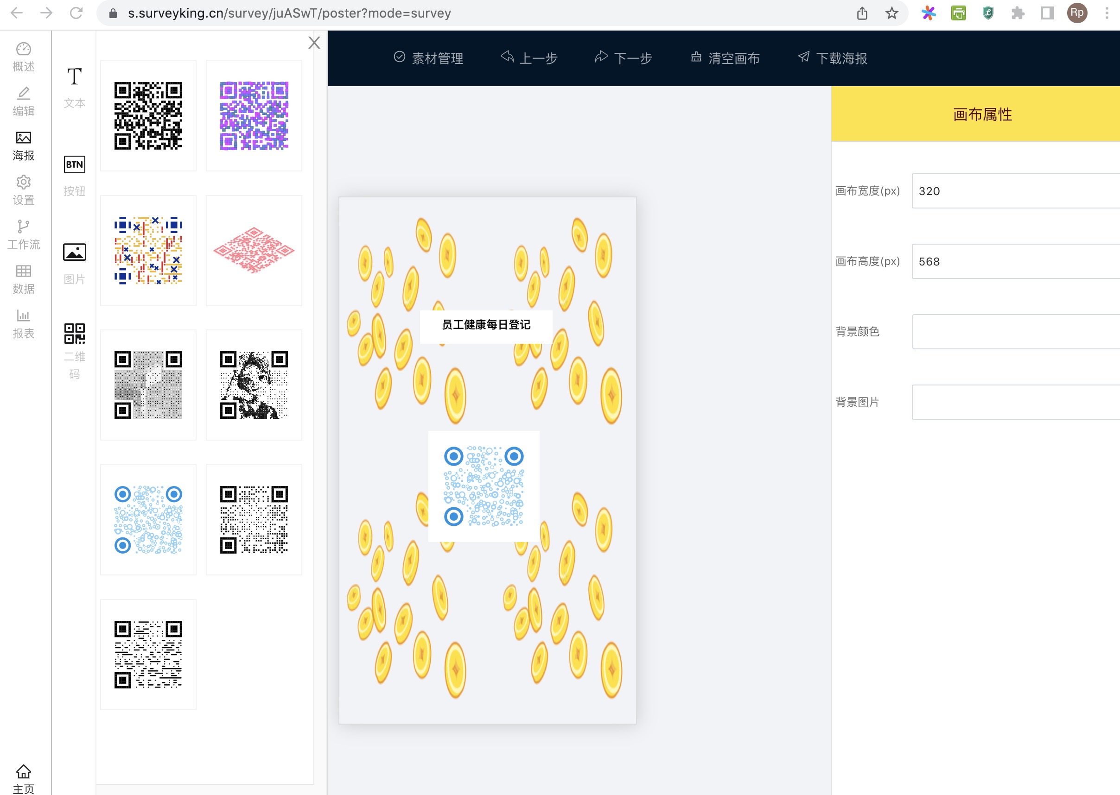Click the canvas width (画布宽度) input field

[1014, 191]
